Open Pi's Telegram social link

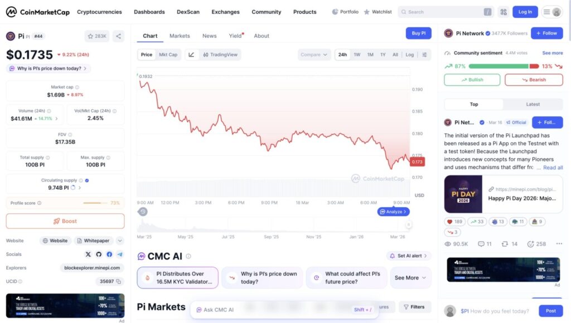pyautogui.click(x=120, y=254)
